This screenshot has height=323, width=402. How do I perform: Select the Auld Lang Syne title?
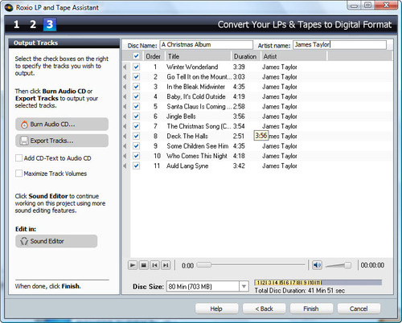[x=187, y=166]
